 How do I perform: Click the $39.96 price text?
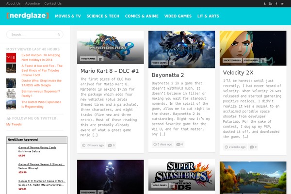(x=22, y=172)
